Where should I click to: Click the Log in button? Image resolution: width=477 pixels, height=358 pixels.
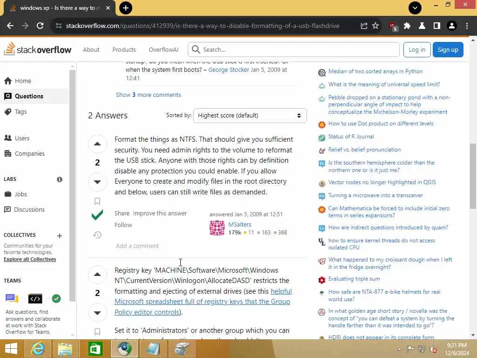click(x=417, y=49)
